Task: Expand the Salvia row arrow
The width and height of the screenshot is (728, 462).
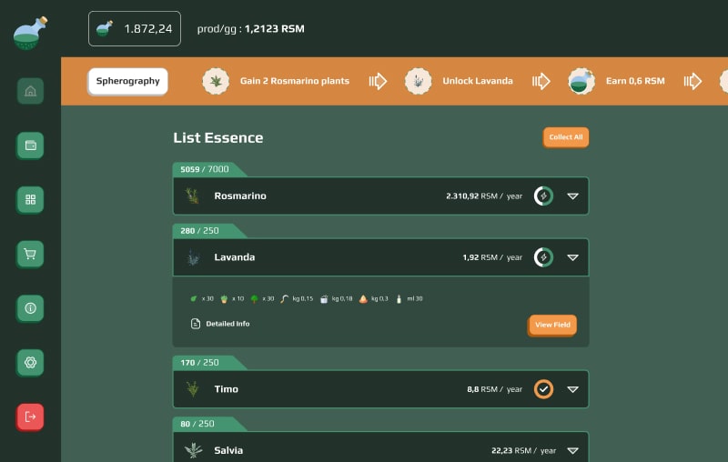Action: (572, 450)
